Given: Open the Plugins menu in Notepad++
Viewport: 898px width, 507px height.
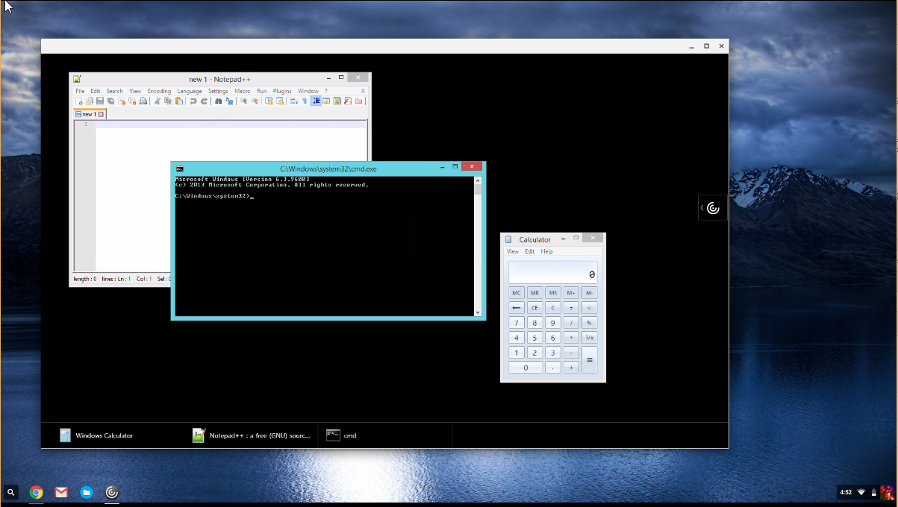Looking at the screenshot, I should coord(282,91).
